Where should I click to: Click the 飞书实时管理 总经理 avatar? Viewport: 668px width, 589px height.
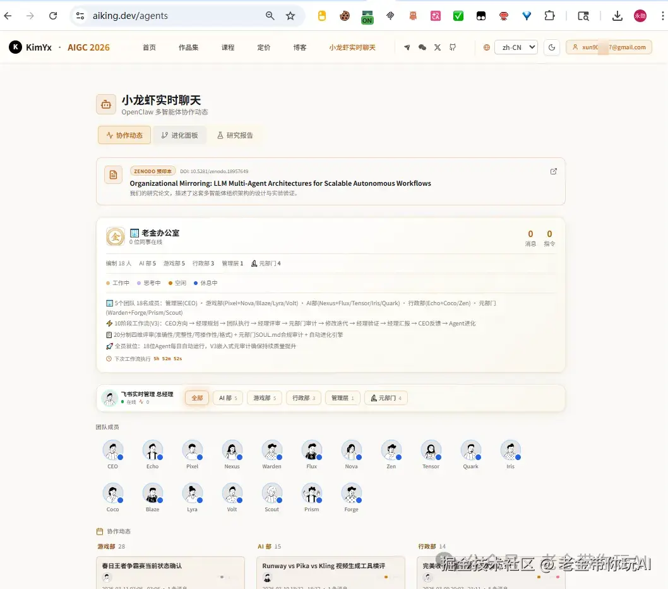click(x=110, y=398)
